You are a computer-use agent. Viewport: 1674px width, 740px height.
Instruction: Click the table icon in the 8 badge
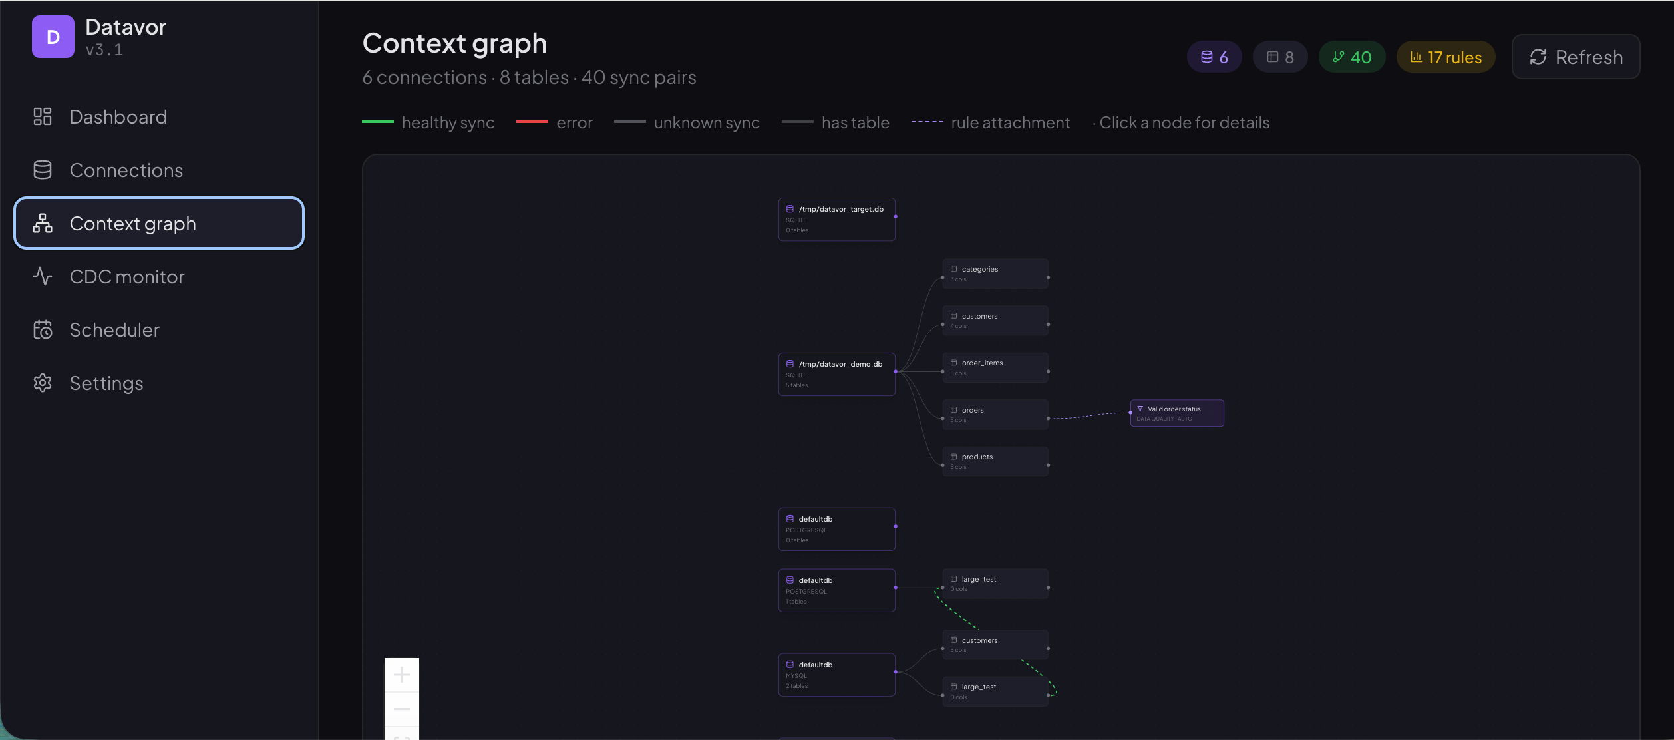click(x=1272, y=57)
